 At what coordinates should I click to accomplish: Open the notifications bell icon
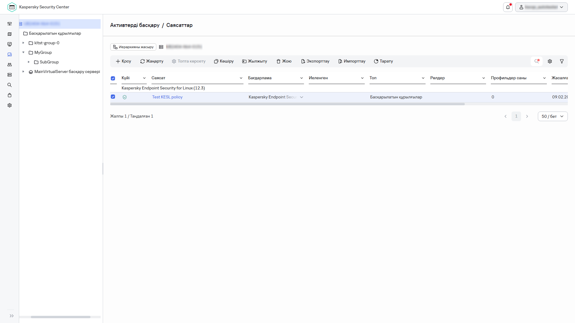click(508, 7)
